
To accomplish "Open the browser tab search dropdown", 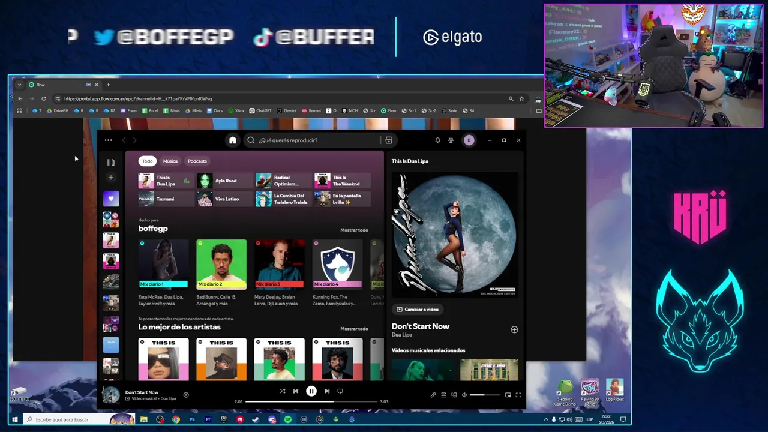I will click(19, 85).
